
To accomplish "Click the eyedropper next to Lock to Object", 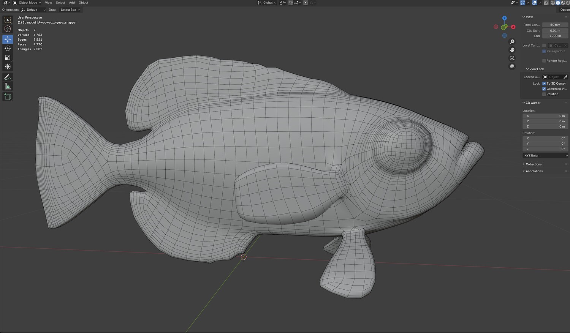I will pos(565,77).
